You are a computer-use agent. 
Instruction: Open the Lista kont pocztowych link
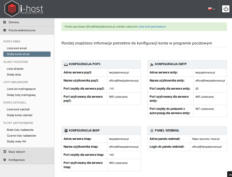pos(152,27)
